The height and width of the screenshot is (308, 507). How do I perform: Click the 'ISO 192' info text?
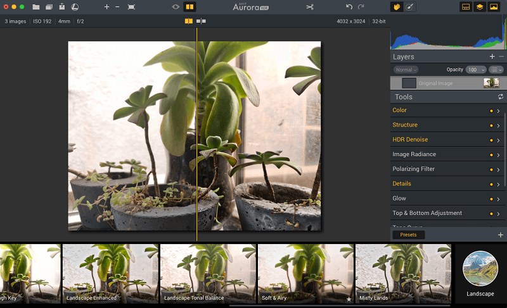42,22
